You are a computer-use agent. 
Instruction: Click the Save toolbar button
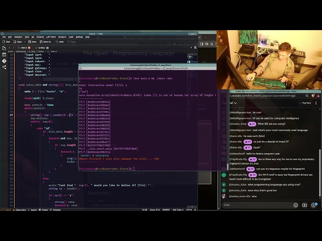pyautogui.click(x=32, y=42)
